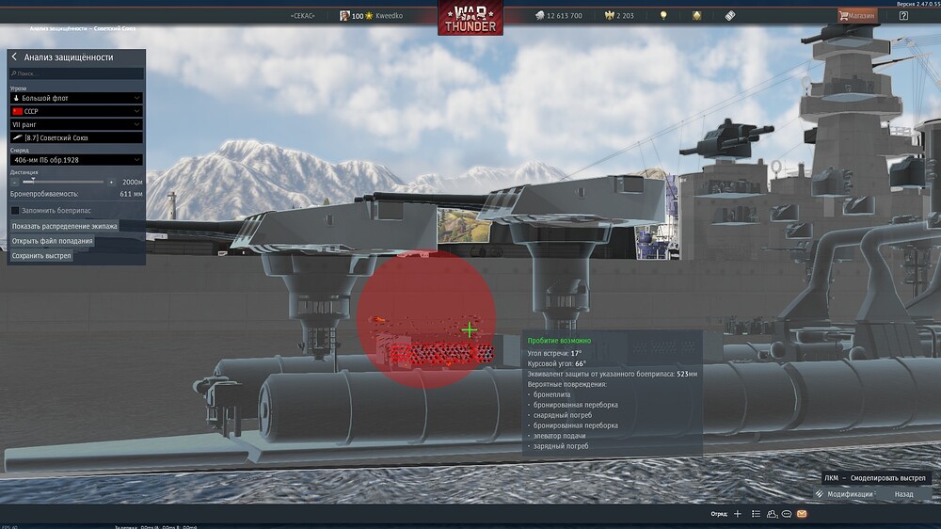Click Открыть файл попадания
Image resolution: width=941 pixels, height=529 pixels.
pyautogui.click(x=52, y=241)
